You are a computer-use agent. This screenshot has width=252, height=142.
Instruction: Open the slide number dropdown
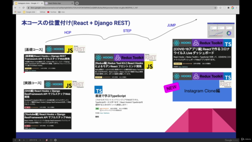click(35, 140)
